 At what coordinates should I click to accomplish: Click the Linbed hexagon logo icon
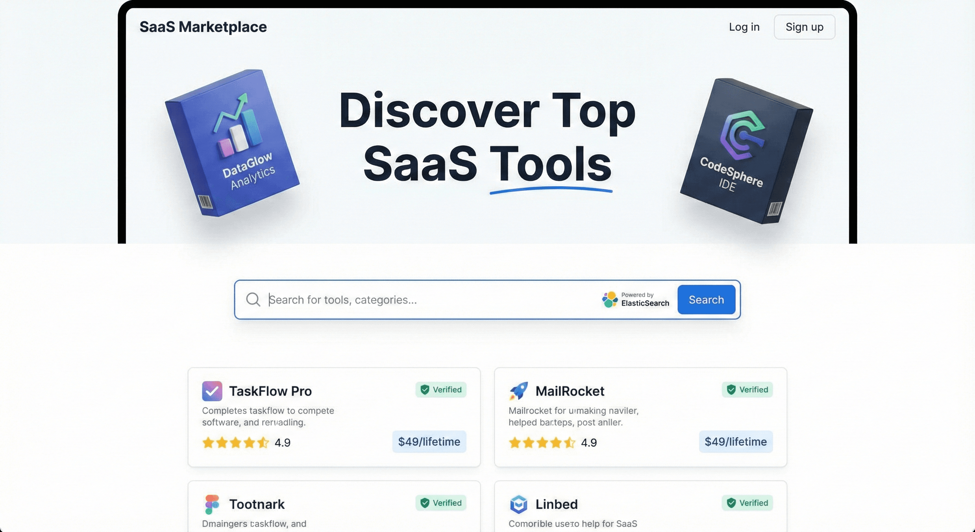(x=518, y=504)
